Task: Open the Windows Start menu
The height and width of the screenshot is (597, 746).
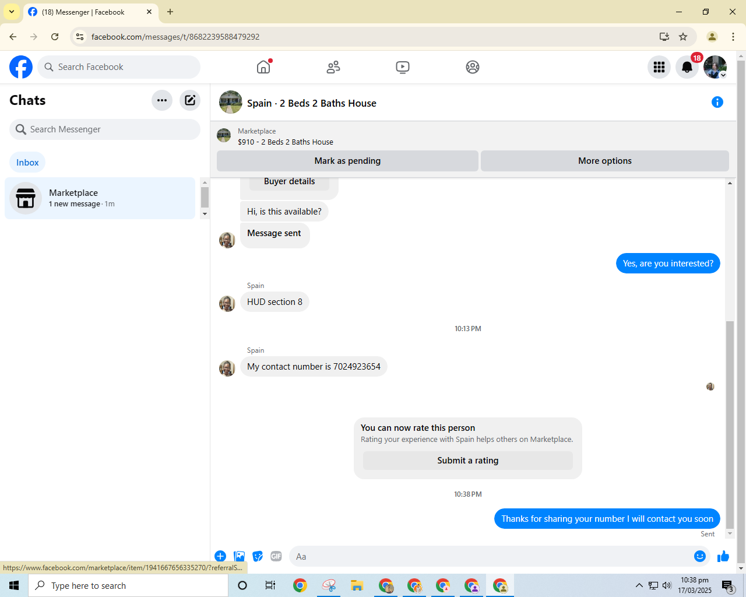Action: point(14,585)
